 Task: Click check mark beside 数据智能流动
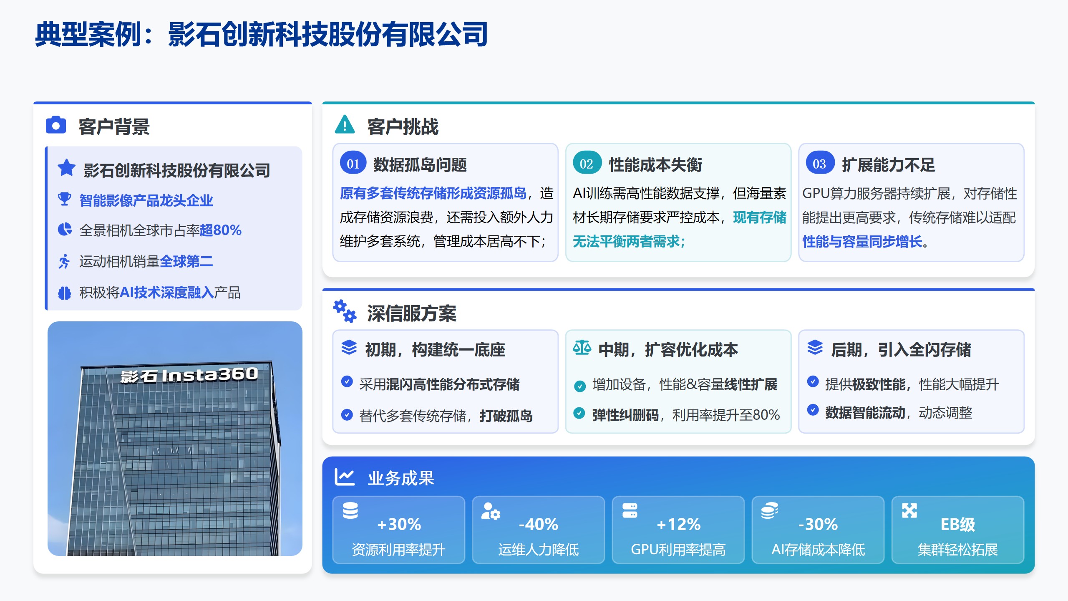coord(813,409)
